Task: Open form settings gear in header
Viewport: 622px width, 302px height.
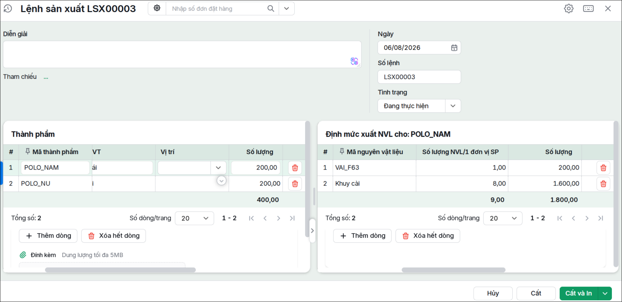Action: coord(569,9)
